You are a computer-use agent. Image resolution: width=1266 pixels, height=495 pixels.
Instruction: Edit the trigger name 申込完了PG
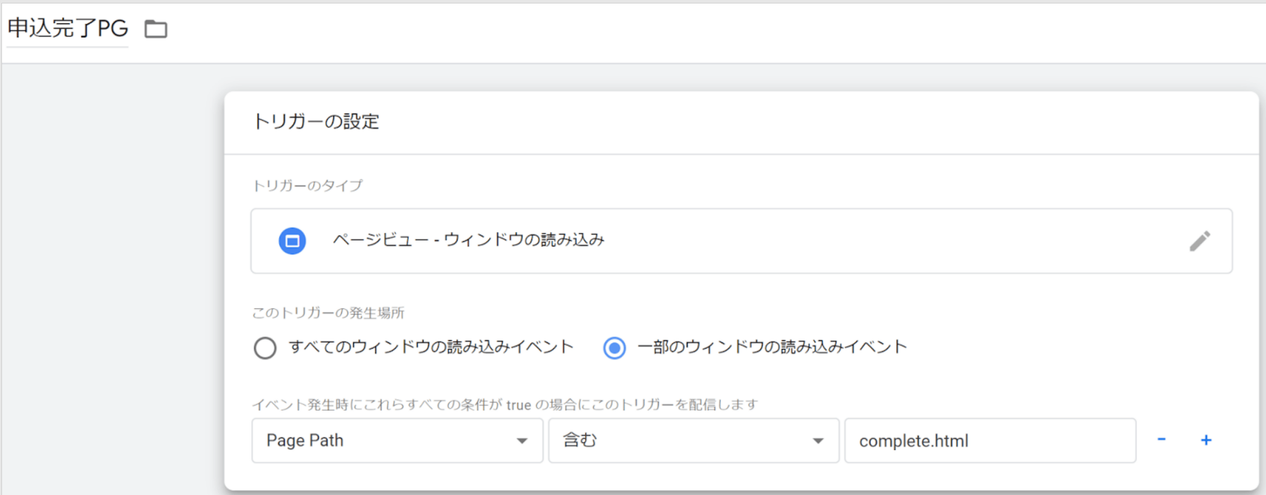68,28
